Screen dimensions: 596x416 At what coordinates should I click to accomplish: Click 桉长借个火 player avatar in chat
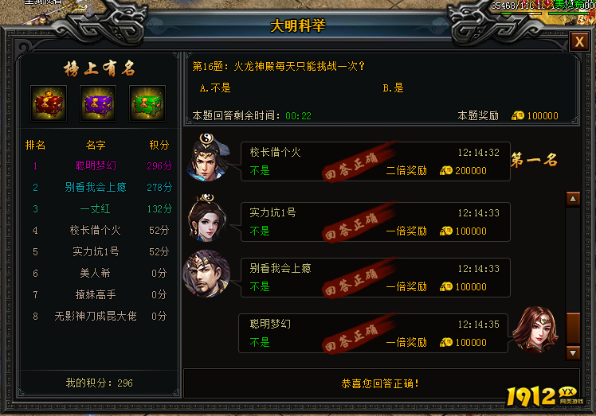click(208, 157)
